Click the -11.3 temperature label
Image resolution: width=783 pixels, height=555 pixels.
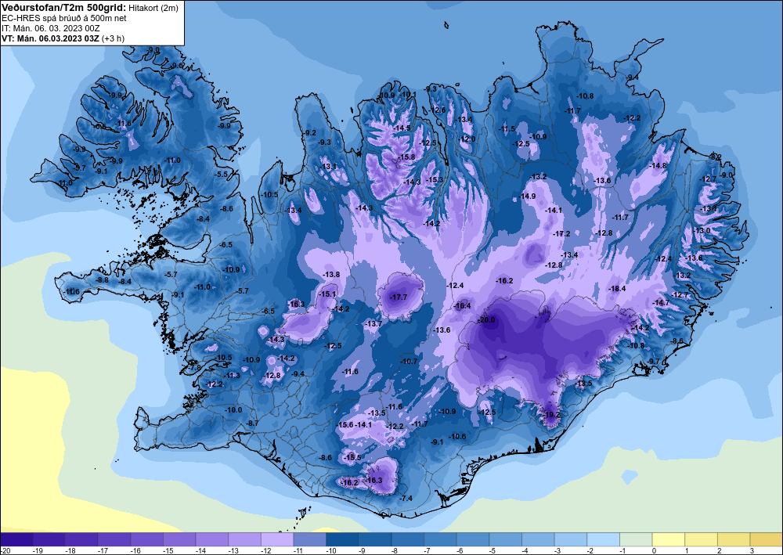(232, 375)
